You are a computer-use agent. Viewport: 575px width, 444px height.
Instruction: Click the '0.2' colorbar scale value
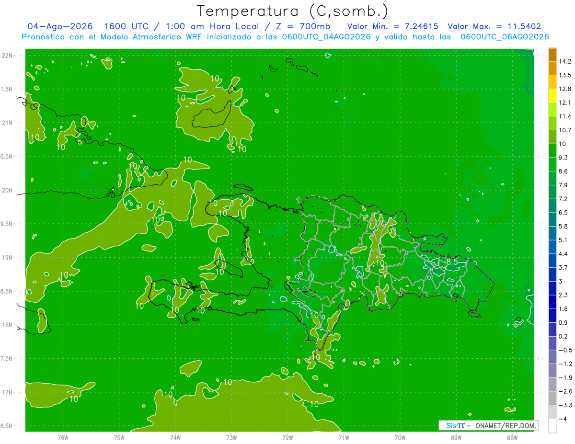(564, 336)
